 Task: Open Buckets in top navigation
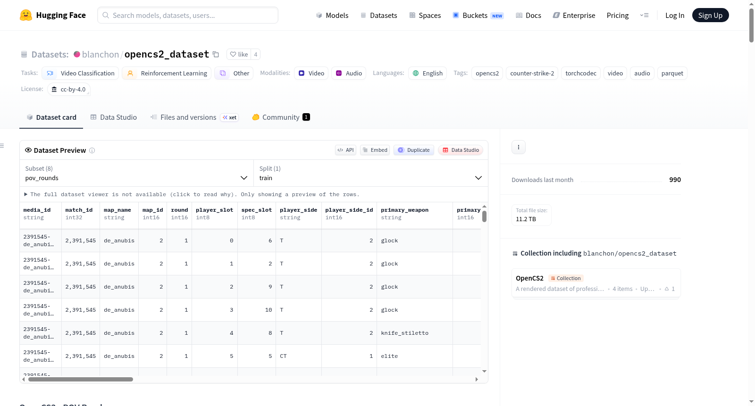point(478,15)
